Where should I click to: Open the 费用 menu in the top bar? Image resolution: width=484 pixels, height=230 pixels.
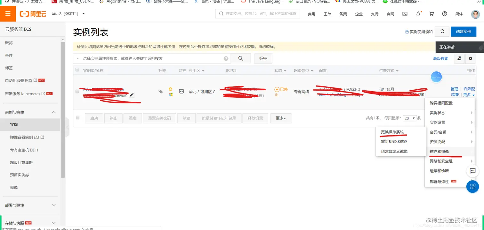[311, 14]
